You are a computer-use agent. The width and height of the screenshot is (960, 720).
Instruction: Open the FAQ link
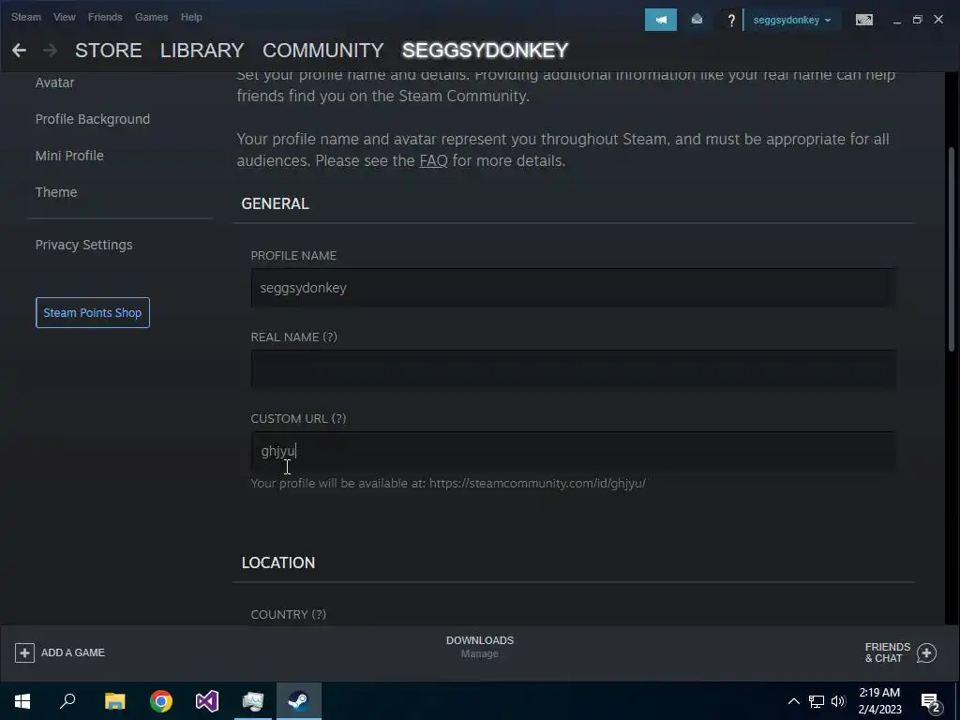tap(433, 160)
